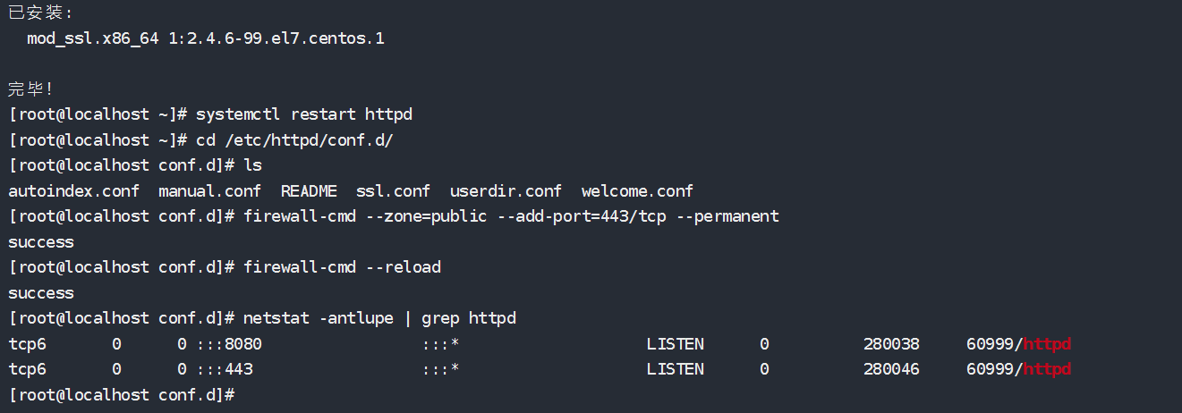
Task: Click LISTEN state in the 8080 row
Action: pos(675,344)
